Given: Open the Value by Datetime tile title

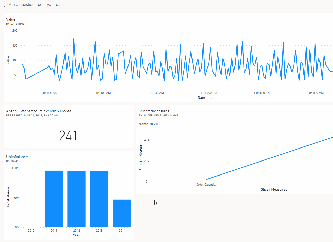Looking at the screenshot, I should [11, 19].
